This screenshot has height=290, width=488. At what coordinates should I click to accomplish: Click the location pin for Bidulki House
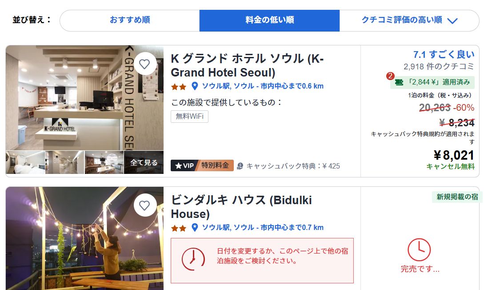(195, 227)
